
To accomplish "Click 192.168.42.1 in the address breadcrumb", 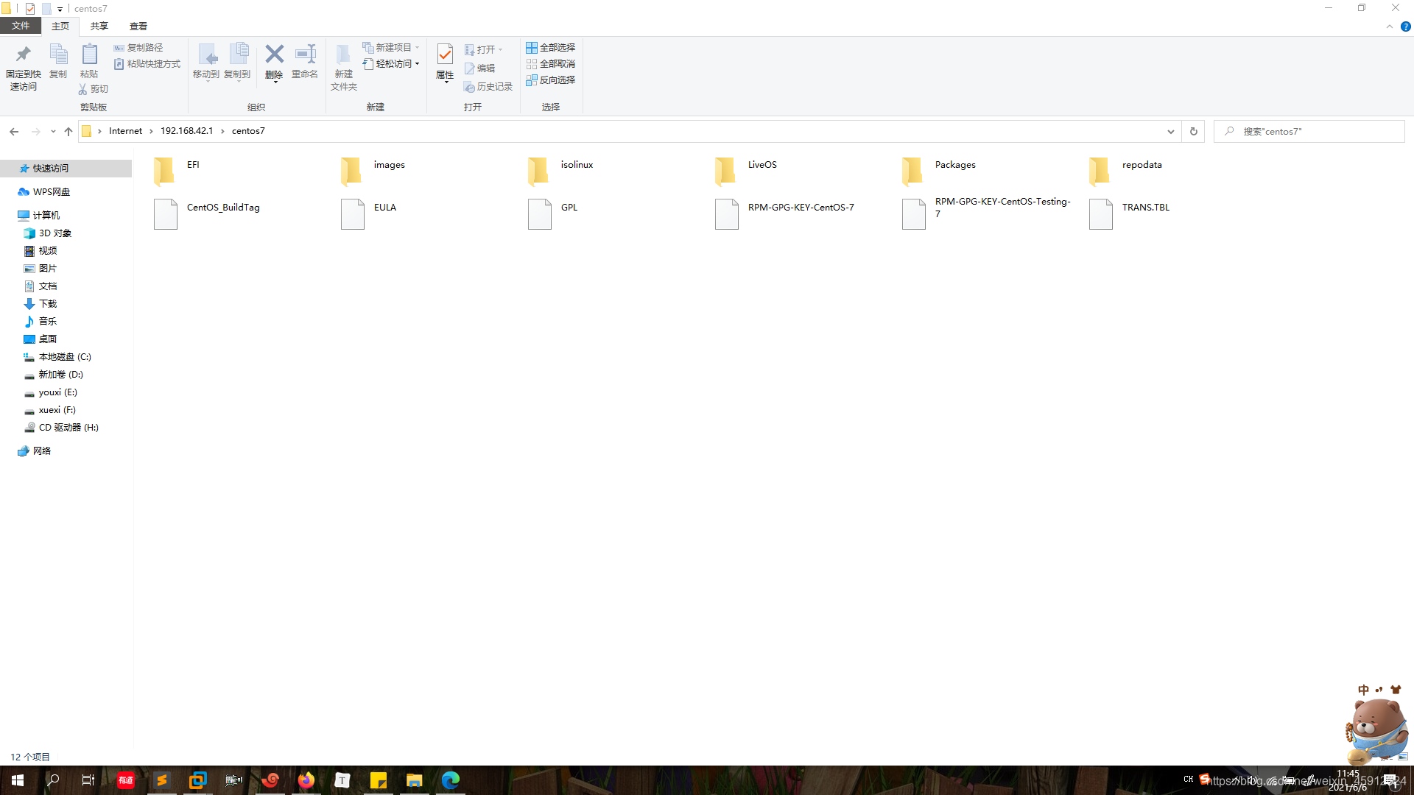I will click(x=186, y=131).
